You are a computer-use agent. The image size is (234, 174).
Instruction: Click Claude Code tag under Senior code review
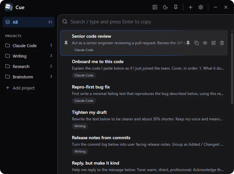click(84, 50)
